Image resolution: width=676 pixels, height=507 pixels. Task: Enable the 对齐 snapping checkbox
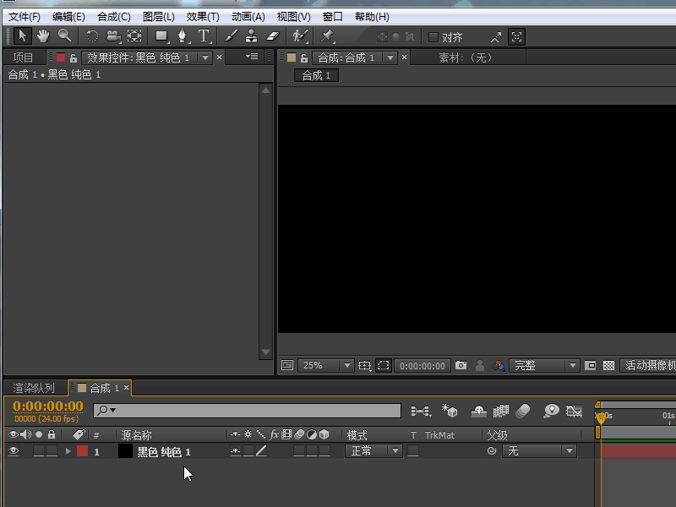pyautogui.click(x=433, y=37)
